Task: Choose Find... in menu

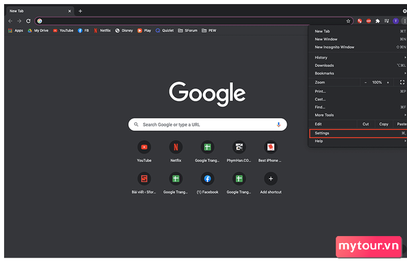Action: point(358,107)
